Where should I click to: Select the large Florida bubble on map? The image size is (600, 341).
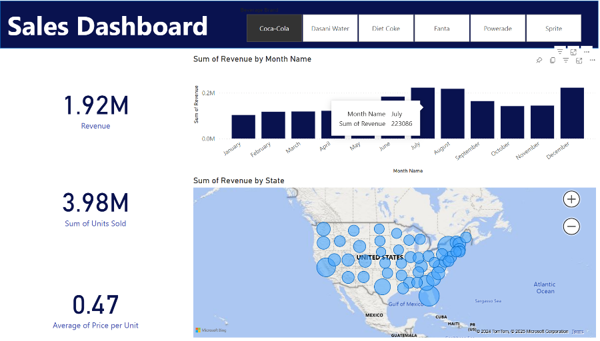coord(429,296)
